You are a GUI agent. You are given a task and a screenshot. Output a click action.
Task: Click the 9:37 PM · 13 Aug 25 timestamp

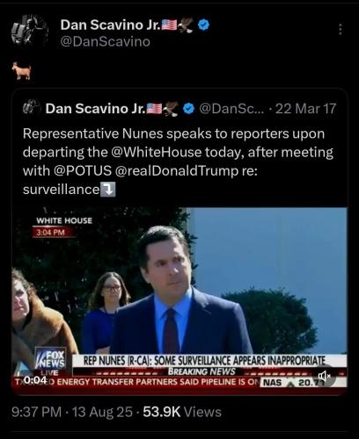[x=72, y=412]
